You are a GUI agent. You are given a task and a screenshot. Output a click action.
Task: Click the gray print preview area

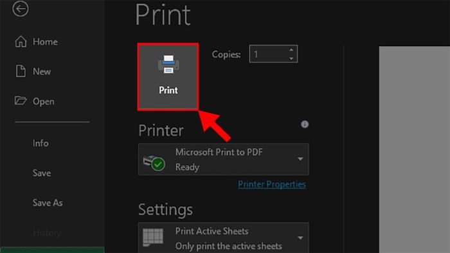[415, 150]
